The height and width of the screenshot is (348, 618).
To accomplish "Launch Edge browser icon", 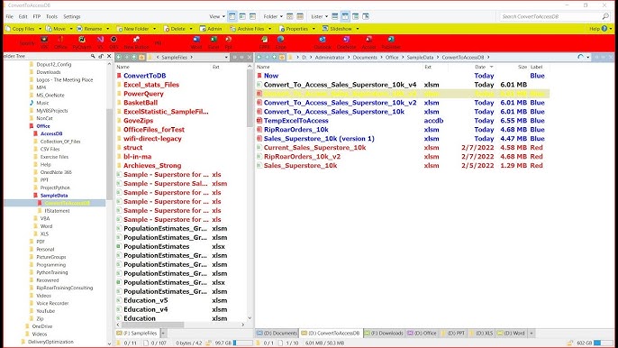I will [x=281, y=42].
